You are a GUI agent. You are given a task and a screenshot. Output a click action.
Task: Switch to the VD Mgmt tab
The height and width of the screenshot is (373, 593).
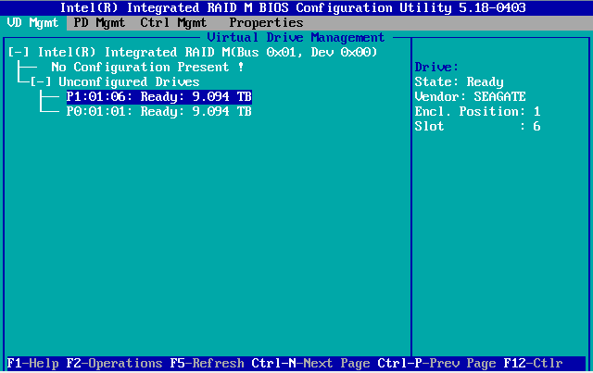33,23
